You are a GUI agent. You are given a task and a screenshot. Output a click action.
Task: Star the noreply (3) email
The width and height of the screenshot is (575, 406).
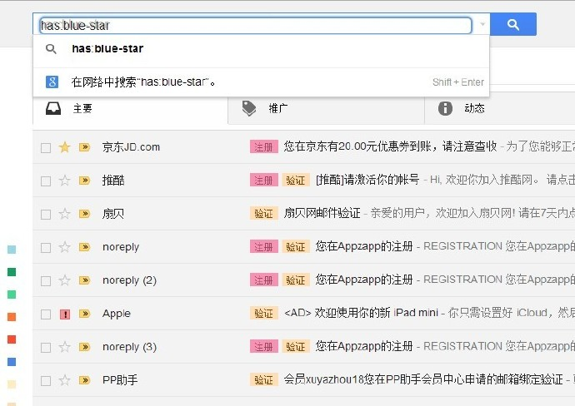(64, 347)
